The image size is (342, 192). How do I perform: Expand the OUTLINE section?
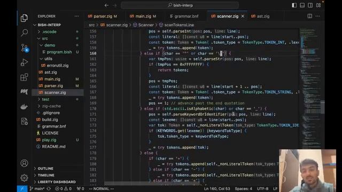(45, 169)
